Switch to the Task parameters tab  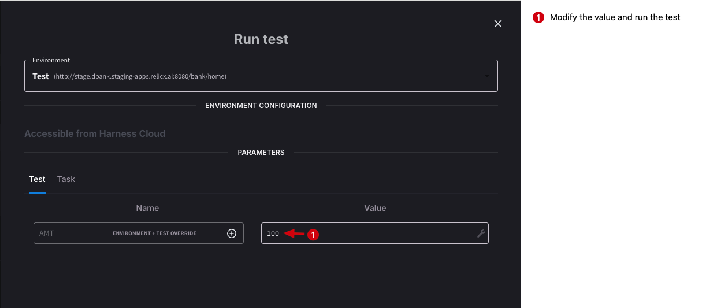tap(66, 179)
